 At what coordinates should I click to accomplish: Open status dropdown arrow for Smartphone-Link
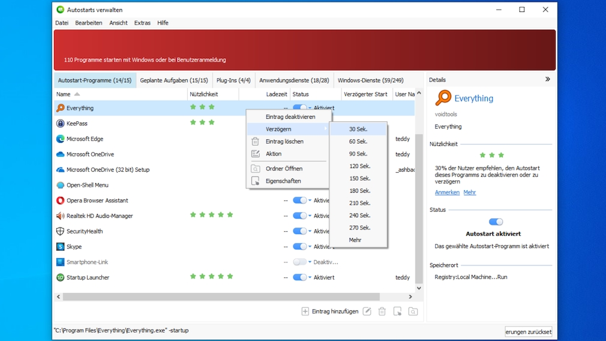[x=310, y=262]
